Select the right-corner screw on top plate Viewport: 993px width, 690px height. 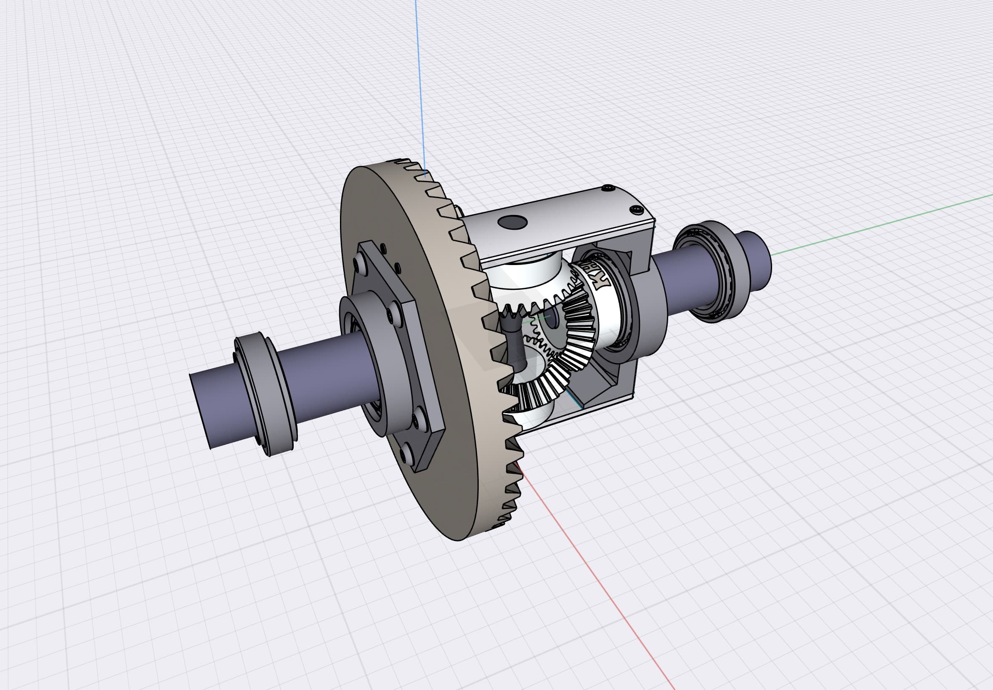636,210
